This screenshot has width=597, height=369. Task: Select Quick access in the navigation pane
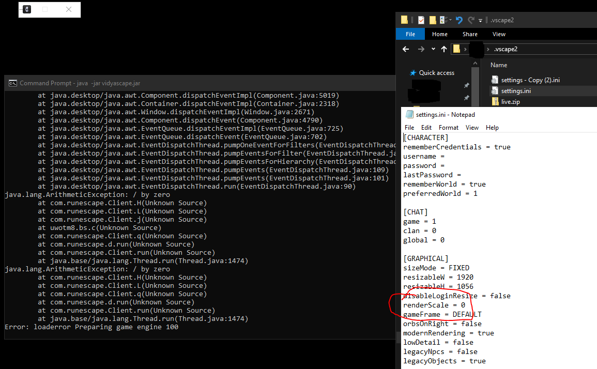[x=436, y=73]
